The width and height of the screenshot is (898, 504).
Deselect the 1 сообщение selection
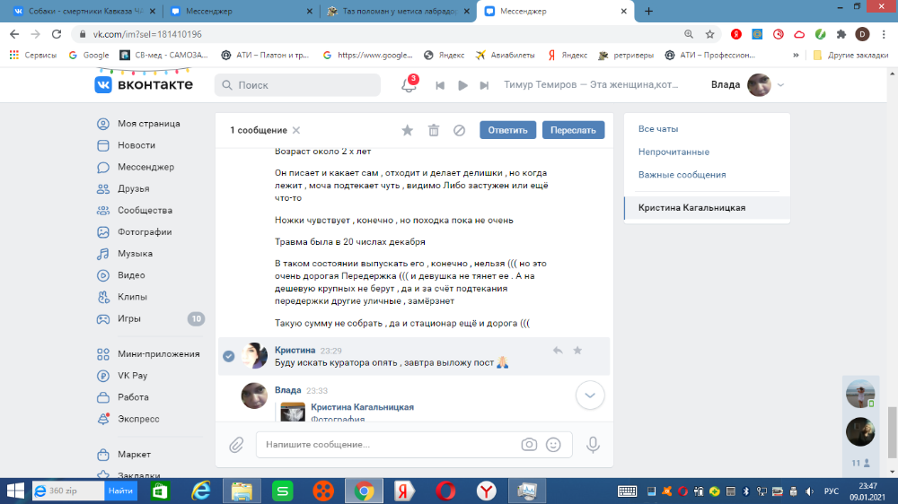pyautogui.click(x=296, y=130)
